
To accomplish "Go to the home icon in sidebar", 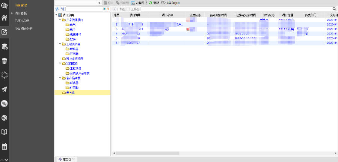I will [x=4, y=18].
